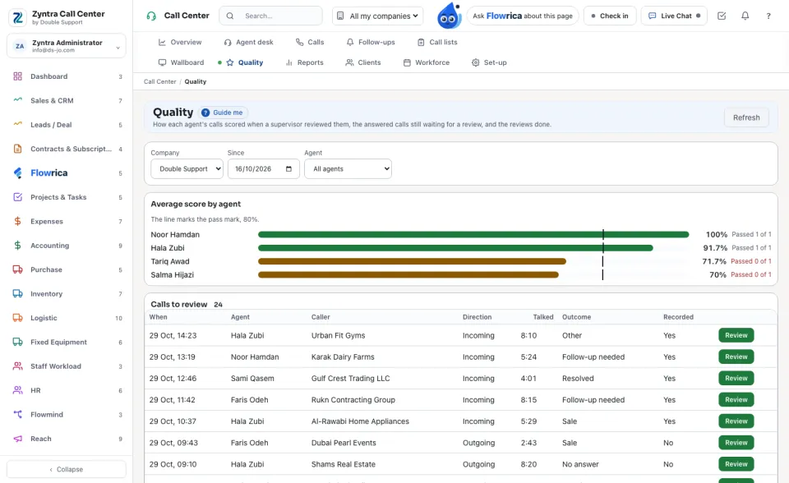Click the Flowrica water drop mascot
The width and height of the screenshot is (789, 483).
click(x=449, y=16)
